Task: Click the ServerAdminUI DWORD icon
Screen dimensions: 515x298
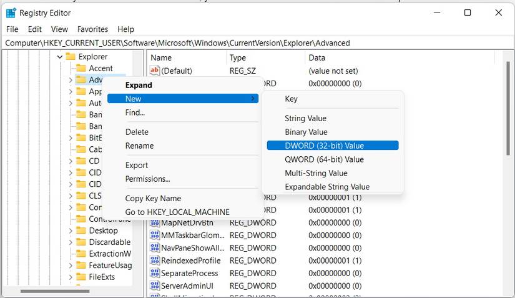Action: coord(155,286)
